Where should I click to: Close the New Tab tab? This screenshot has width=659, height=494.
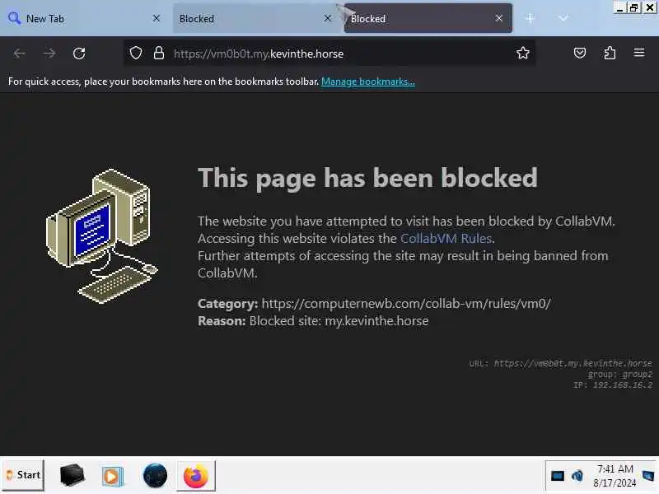(x=156, y=18)
